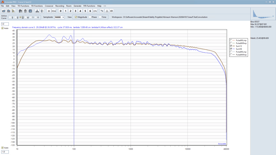The width and height of the screenshot is (276, 155).
Task: Click the CPV toolbar button
Action: [x=95, y=11]
